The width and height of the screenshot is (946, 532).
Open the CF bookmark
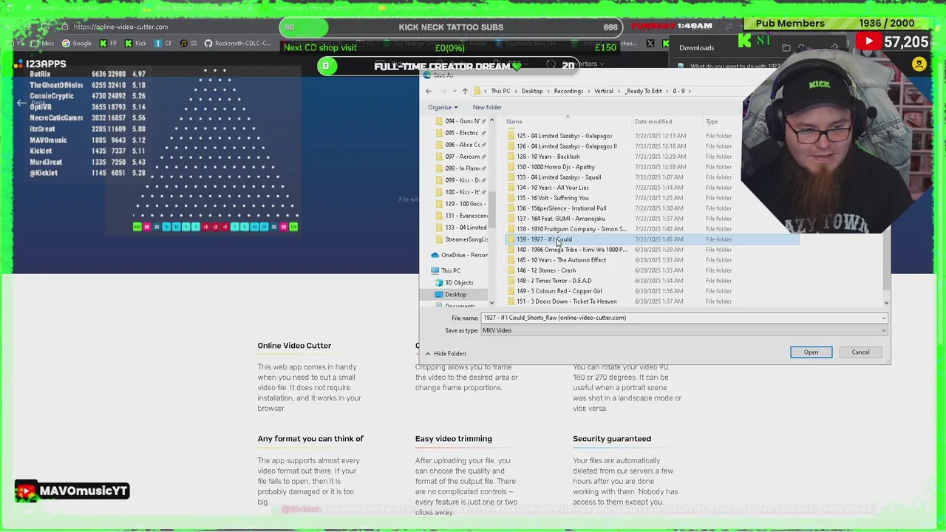[163, 43]
